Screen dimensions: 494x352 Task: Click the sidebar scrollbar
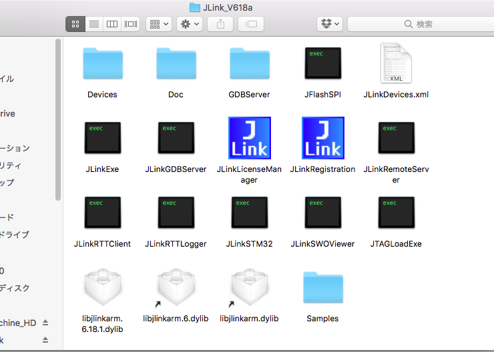click(x=58, y=119)
